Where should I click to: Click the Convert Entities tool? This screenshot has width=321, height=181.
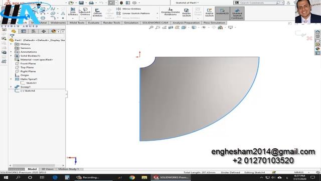click(x=85, y=12)
